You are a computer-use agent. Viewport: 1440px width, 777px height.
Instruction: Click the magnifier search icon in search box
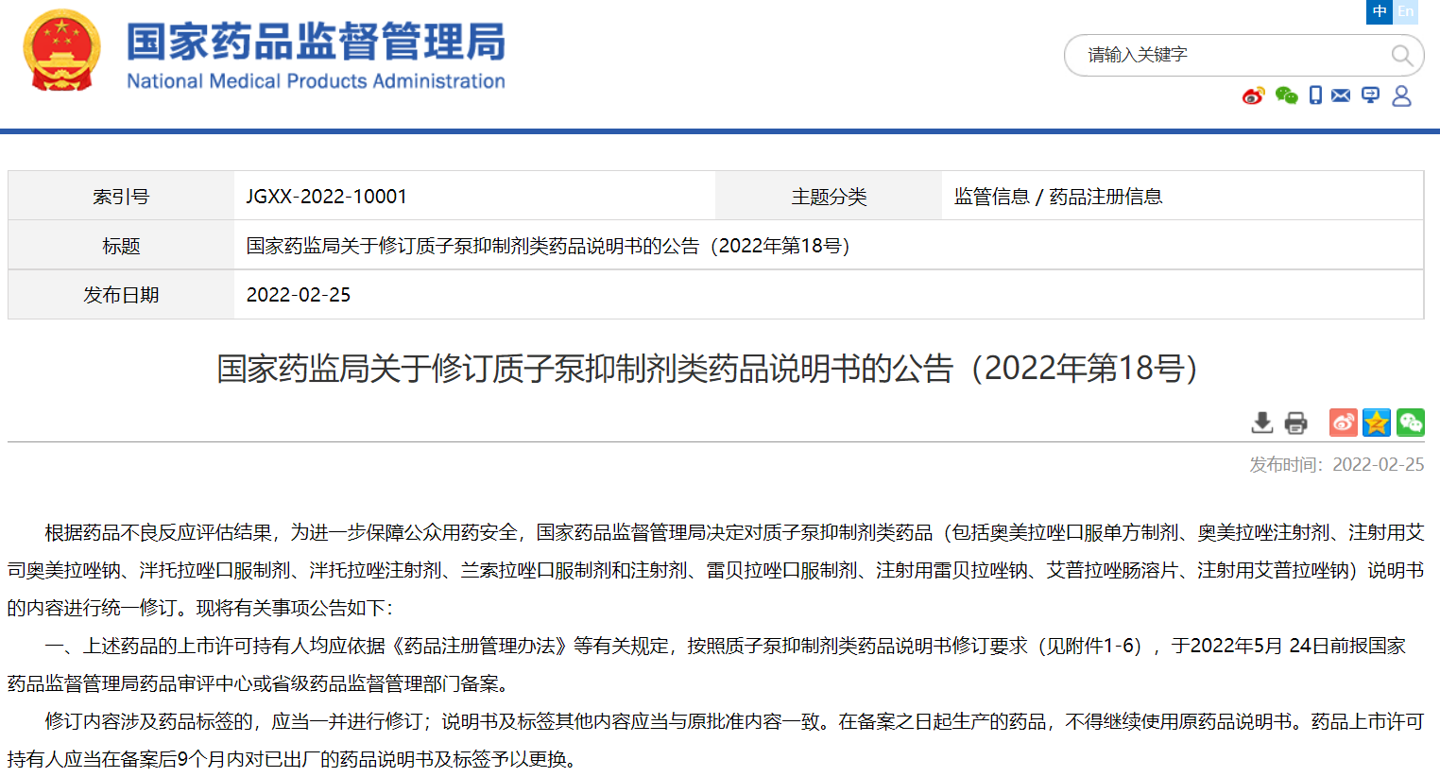tap(1402, 56)
